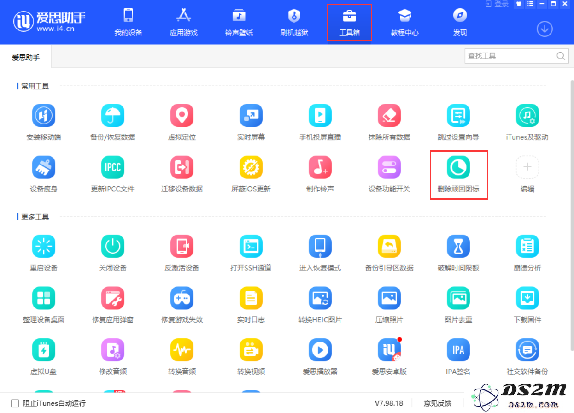574x413 pixels.
Task: Open iTunes及驱动 tool
Action: click(x=527, y=122)
